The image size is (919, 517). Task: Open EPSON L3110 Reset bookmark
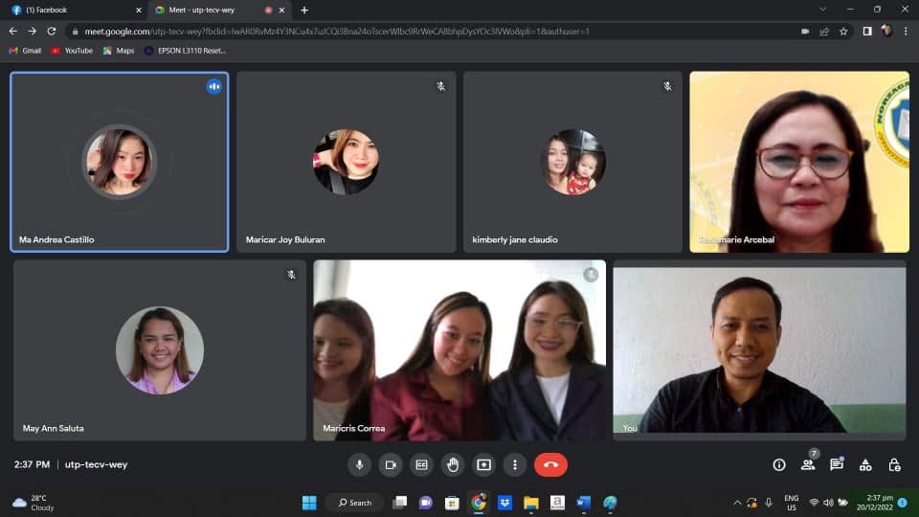(185, 51)
